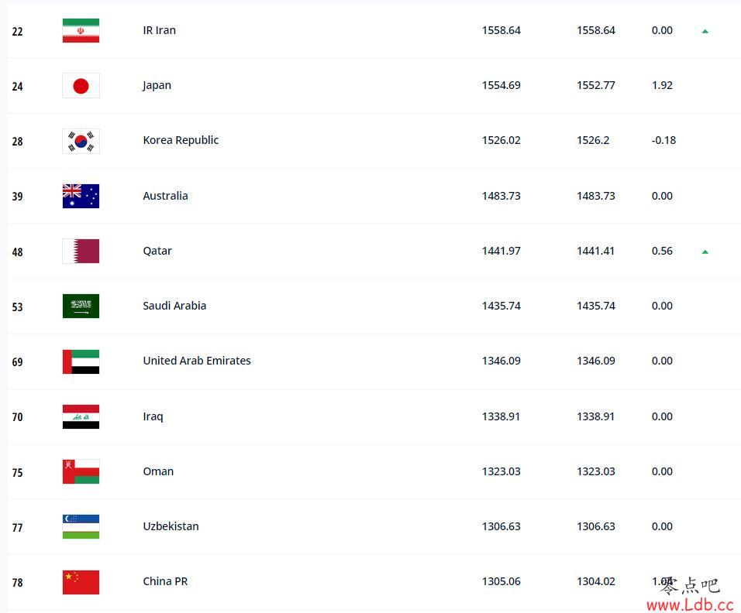
Task: Open the Uzbekistan team link
Action: coord(171,526)
